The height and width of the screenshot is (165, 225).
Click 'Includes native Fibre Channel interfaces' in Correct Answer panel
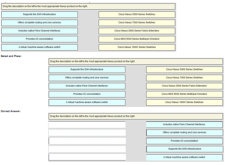coord(184,125)
